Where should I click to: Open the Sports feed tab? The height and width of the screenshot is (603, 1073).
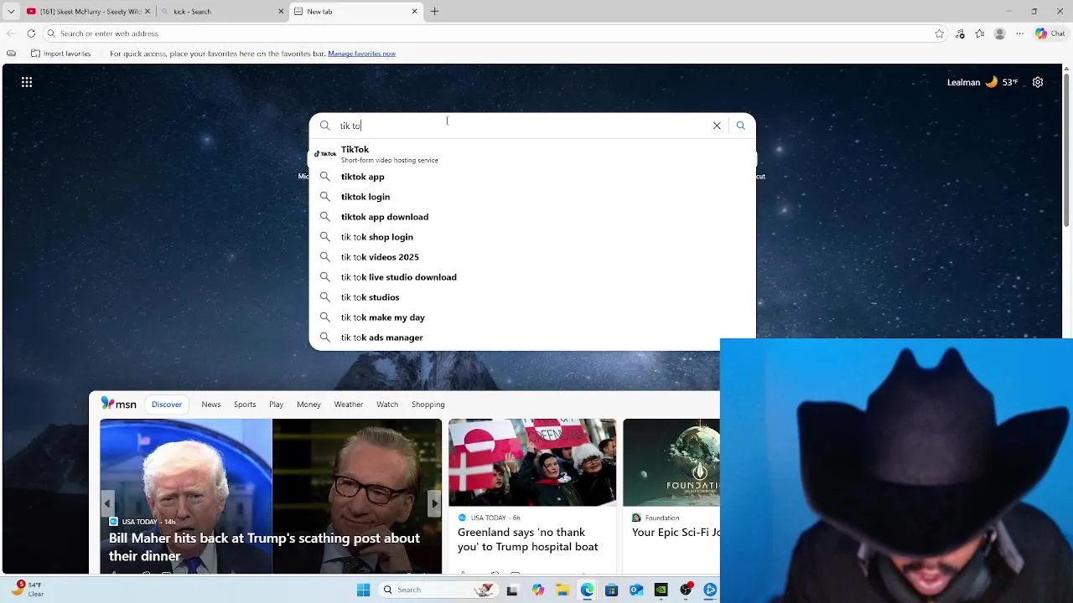(x=245, y=405)
